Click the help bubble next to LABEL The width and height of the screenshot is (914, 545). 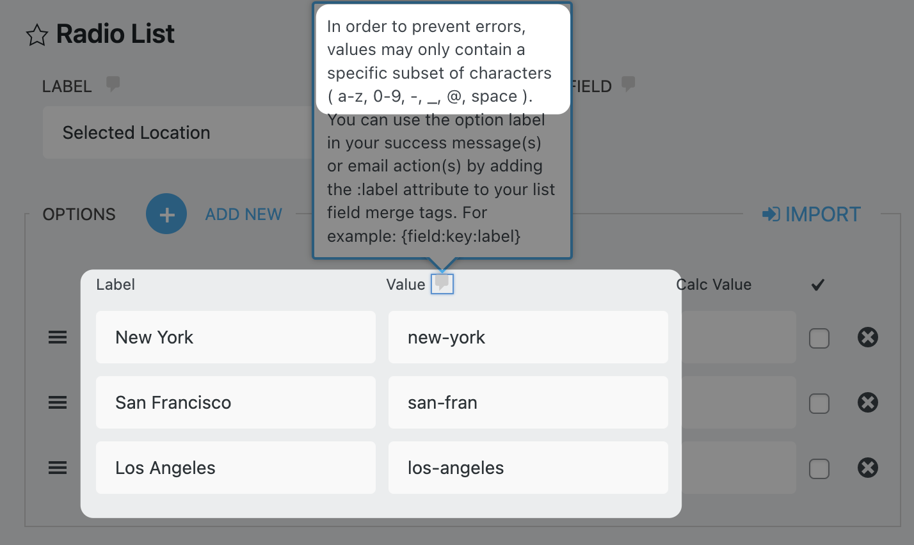point(113,84)
